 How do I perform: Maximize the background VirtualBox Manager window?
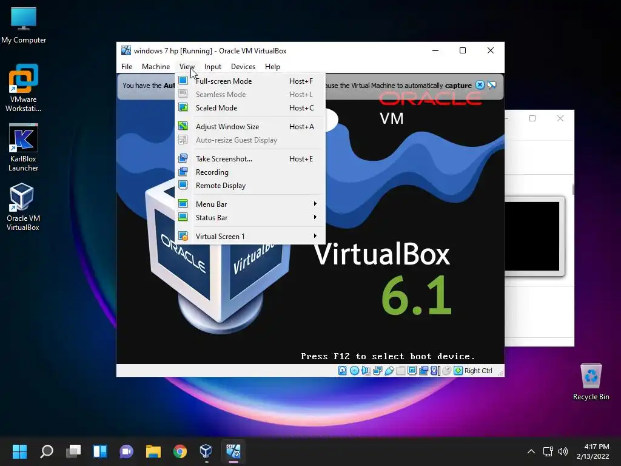532,118
